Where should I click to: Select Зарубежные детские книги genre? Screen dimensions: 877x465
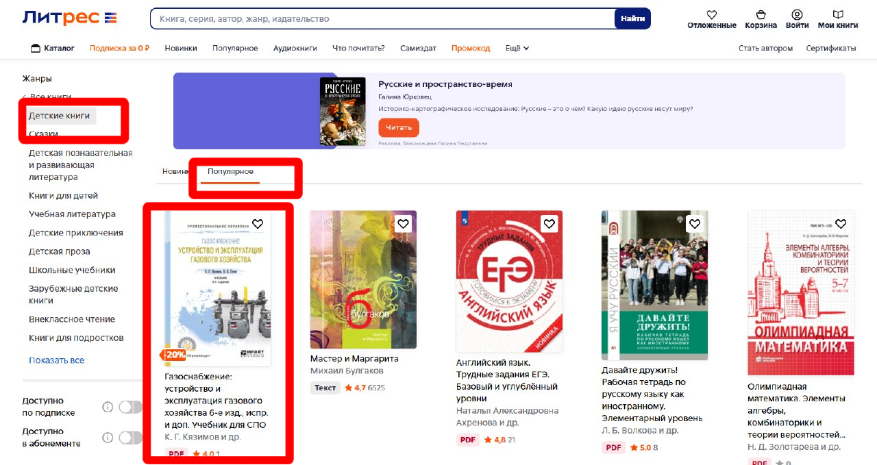click(73, 294)
